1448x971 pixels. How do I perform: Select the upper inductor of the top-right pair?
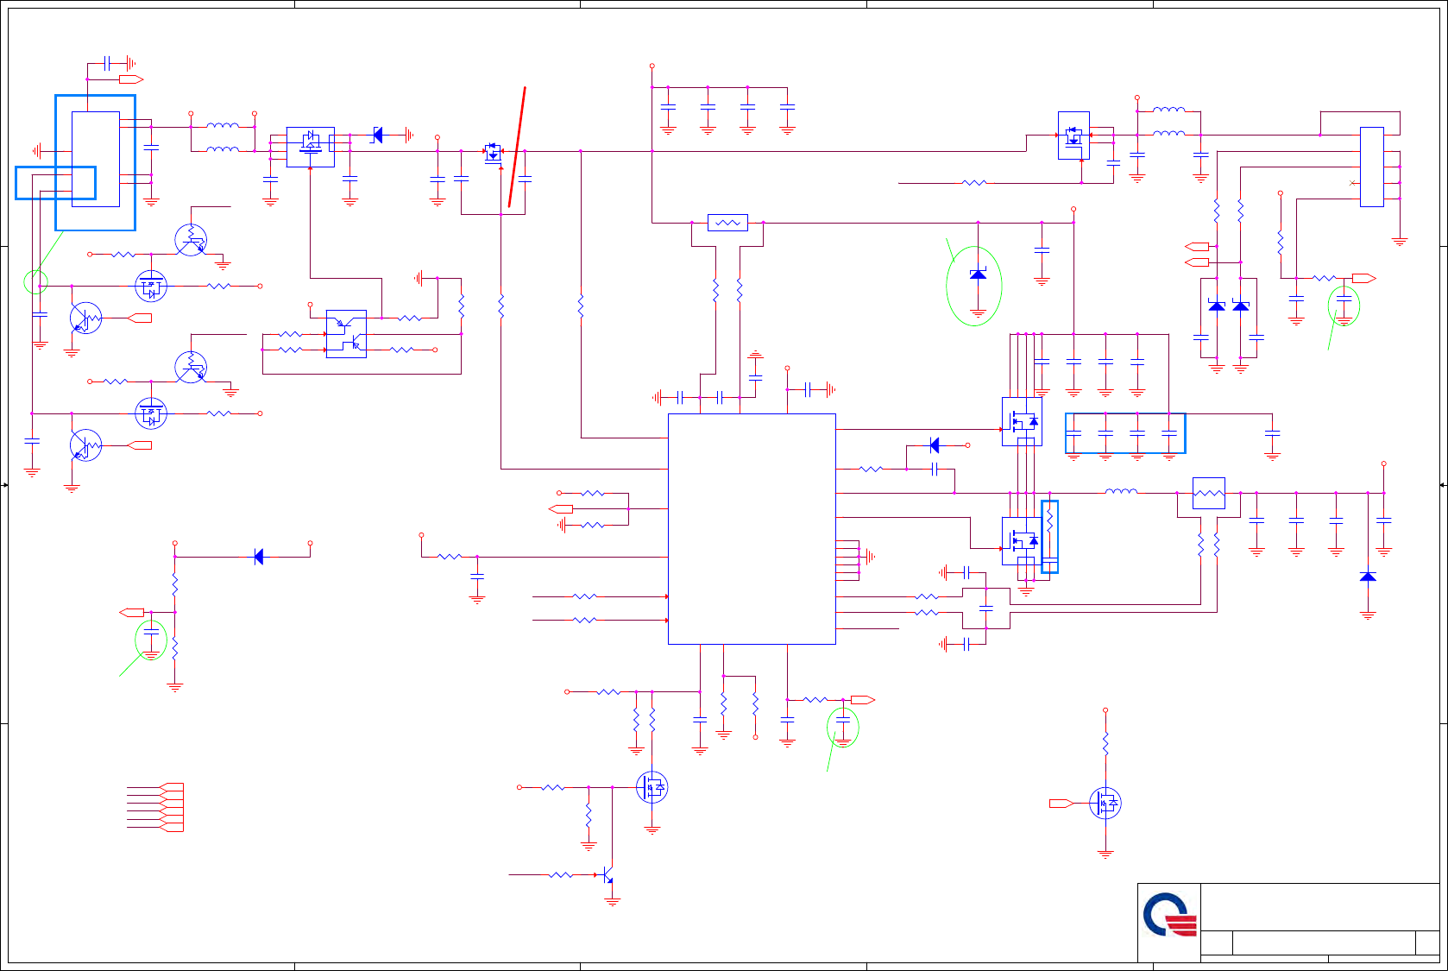coord(1169,110)
